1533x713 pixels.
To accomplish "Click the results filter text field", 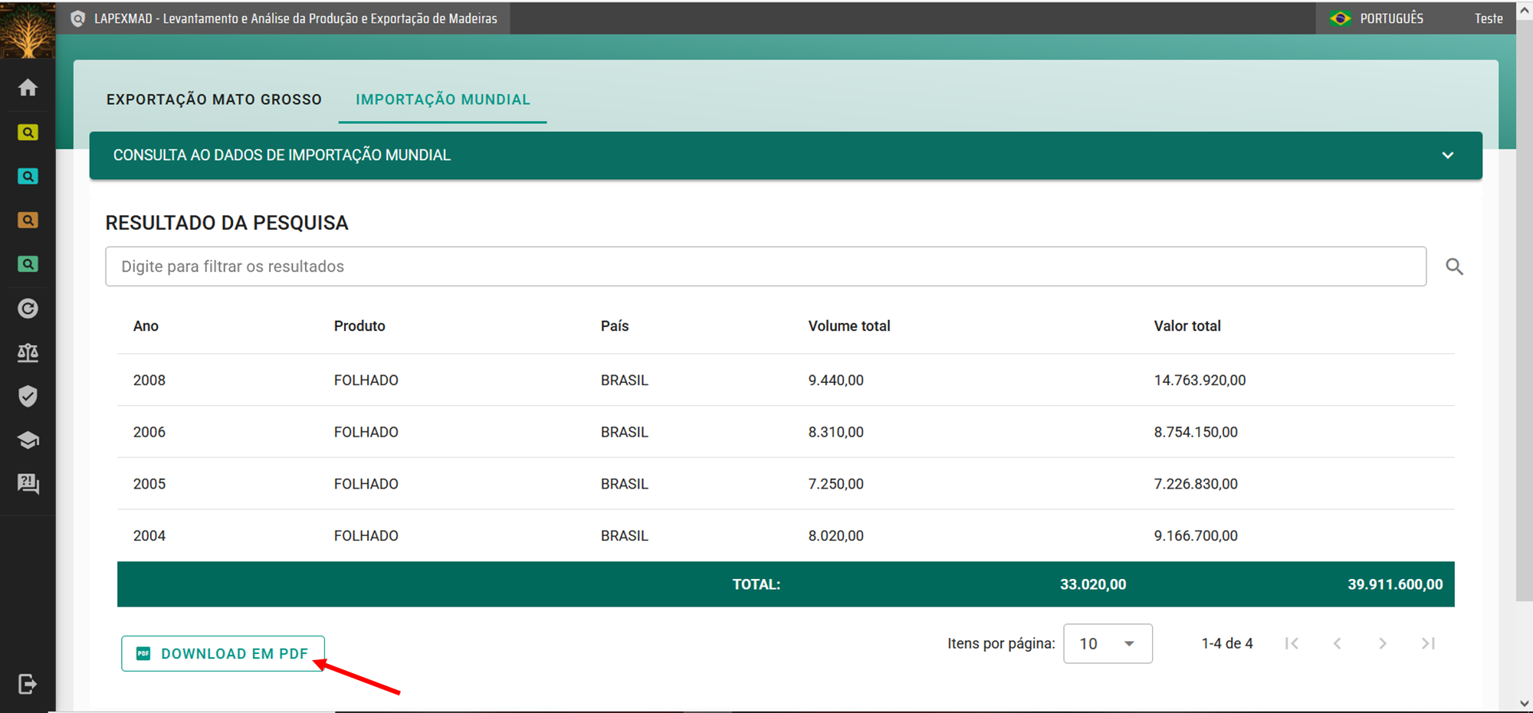I will (765, 267).
